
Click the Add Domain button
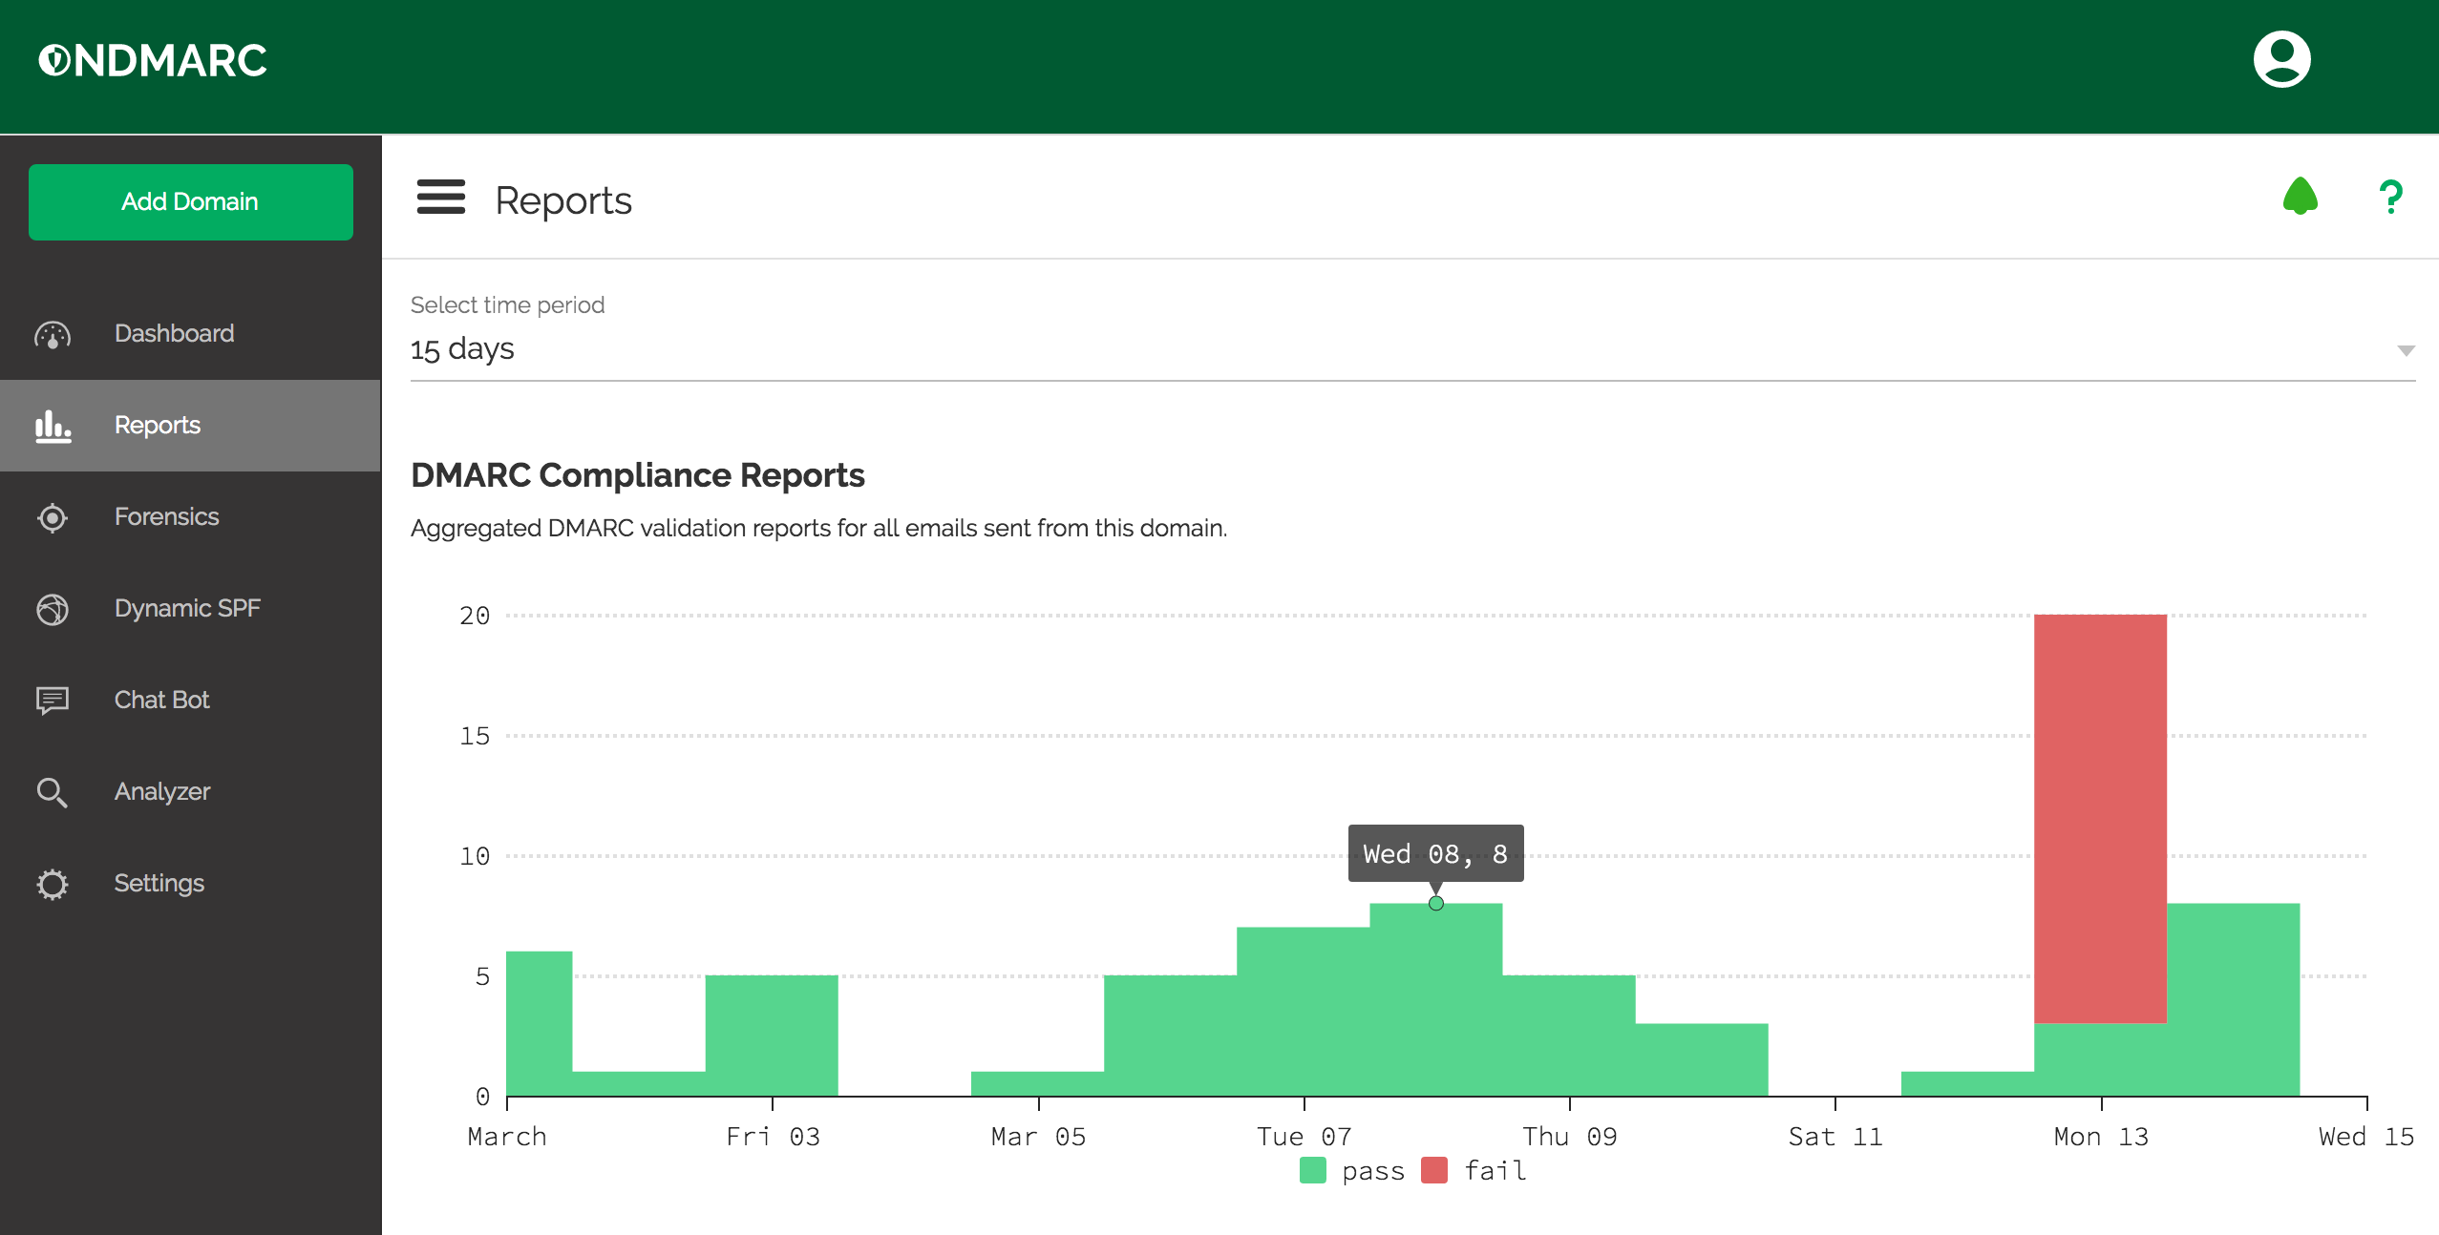tap(191, 202)
